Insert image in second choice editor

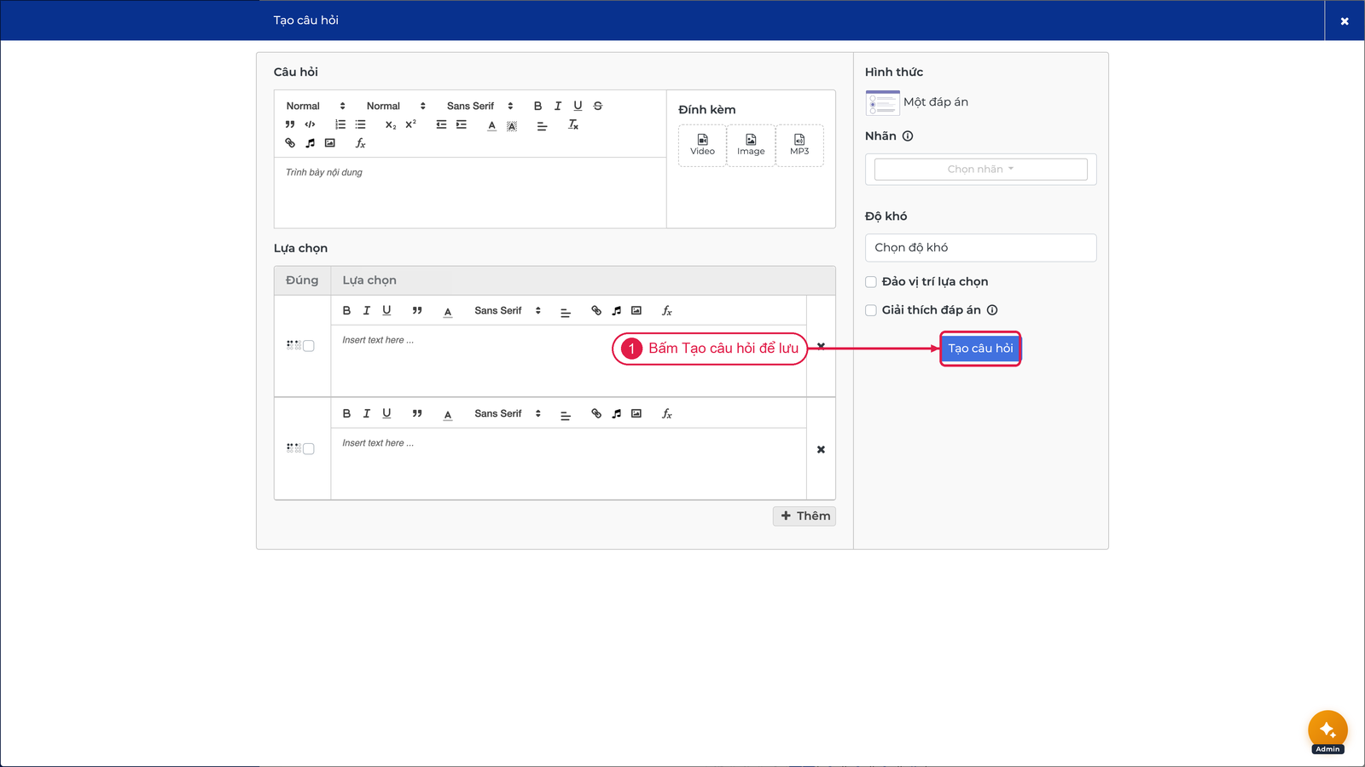click(636, 414)
